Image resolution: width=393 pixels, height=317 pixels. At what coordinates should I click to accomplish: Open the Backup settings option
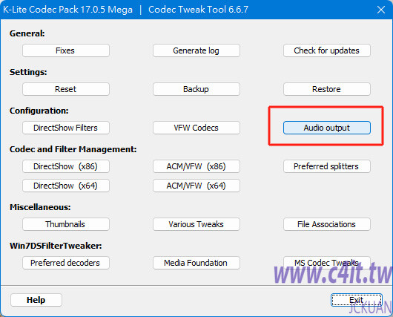pyautogui.click(x=196, y=89)
